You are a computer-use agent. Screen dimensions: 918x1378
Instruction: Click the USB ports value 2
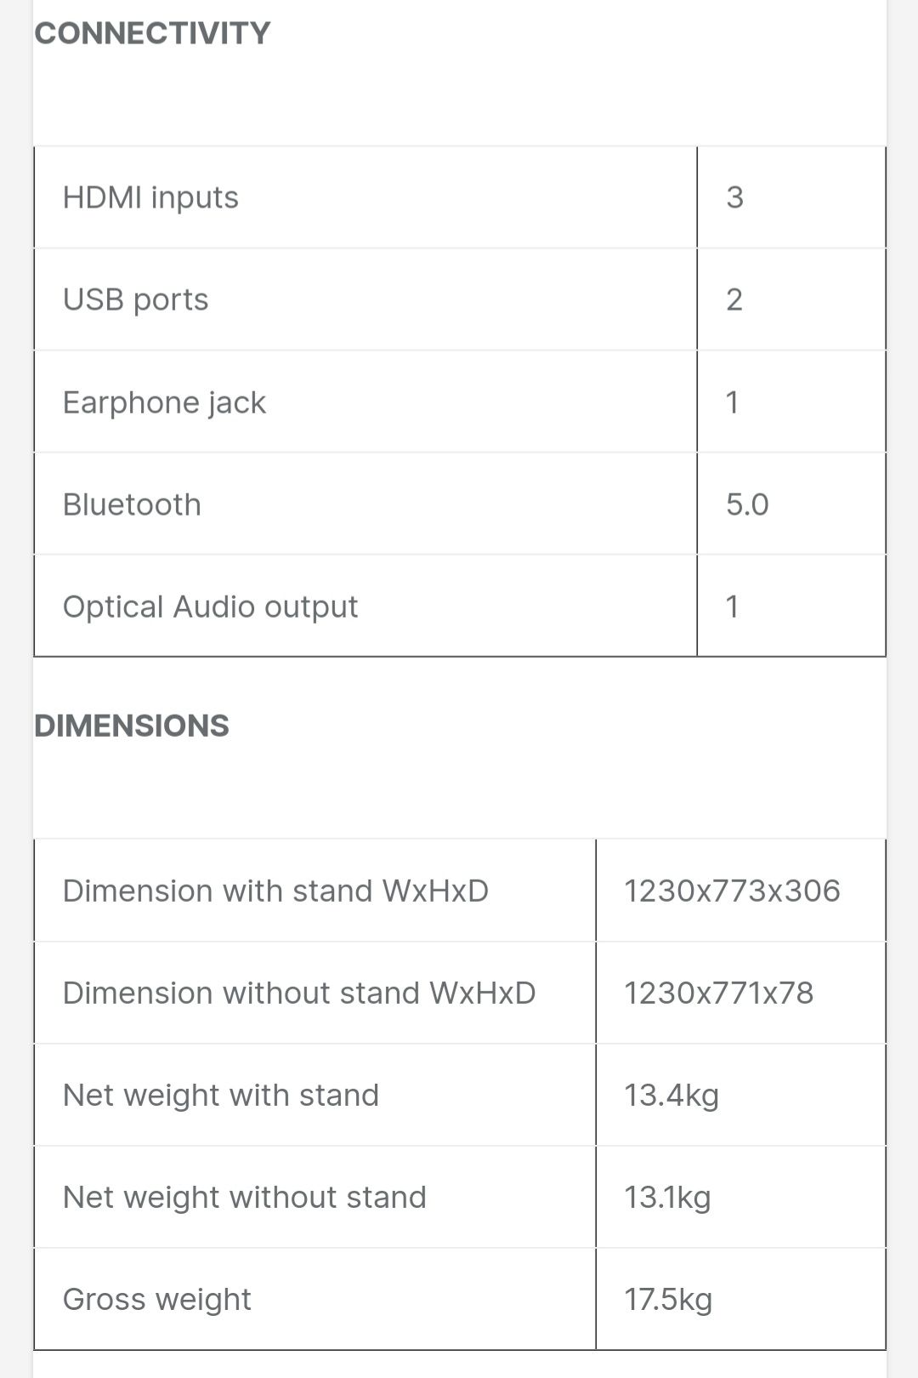pyautogui.click(x=734, y=299)
